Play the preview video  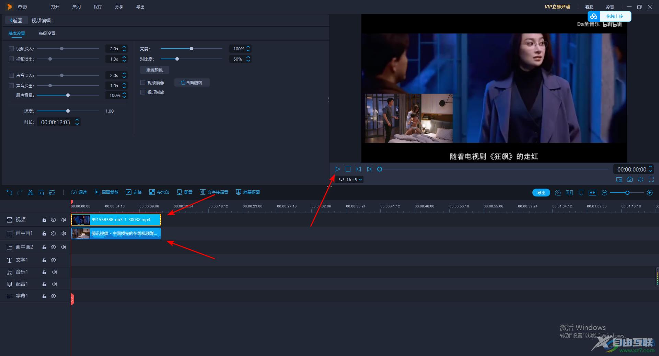(x=337, y=169)
